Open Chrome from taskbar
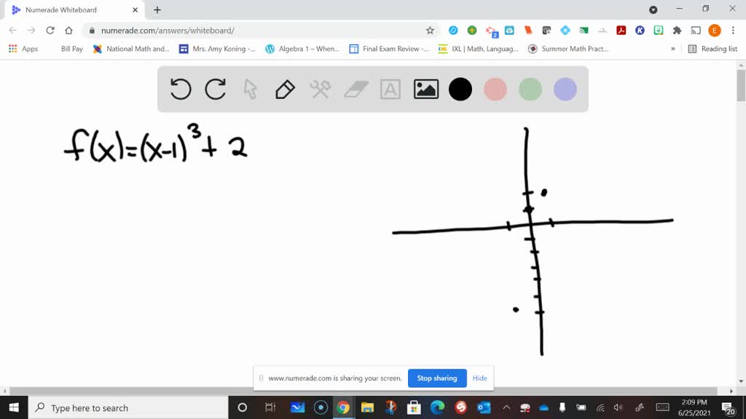Image resolution: width=746 pixels, height=419 pixels. coord(343,407)
